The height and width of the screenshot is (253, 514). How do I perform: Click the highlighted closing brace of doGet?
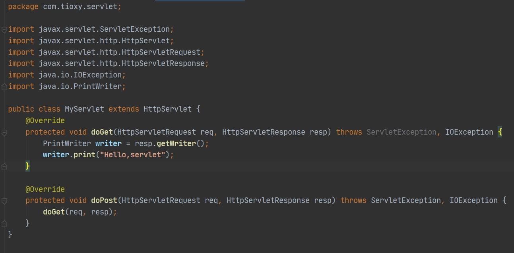point(27,166)
